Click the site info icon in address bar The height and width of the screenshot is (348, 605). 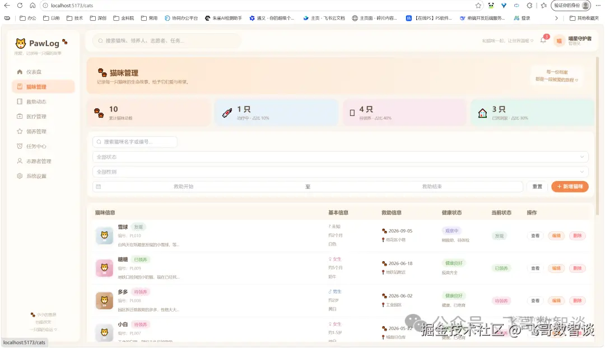point(45,6)
